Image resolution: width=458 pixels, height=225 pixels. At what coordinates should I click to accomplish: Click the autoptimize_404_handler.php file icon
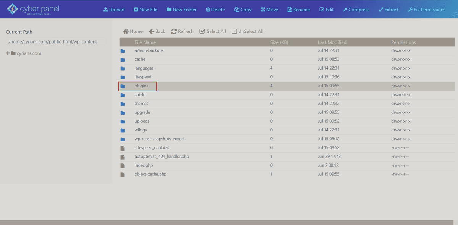[x=123, y=157]
